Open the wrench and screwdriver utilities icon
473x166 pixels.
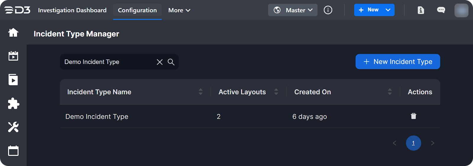pyautogui.click(x=13, y=127)
